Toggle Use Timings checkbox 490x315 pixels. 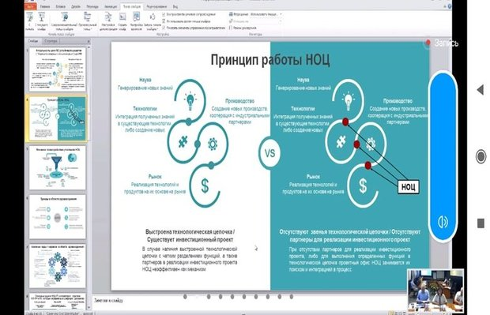coord(164,21)
